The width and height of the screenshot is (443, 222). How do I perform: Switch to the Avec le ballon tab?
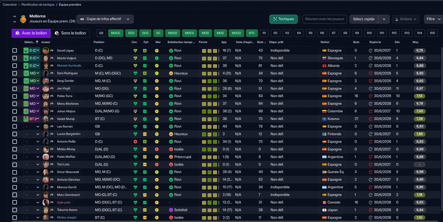pyautogui.click(x=31, y=33)
